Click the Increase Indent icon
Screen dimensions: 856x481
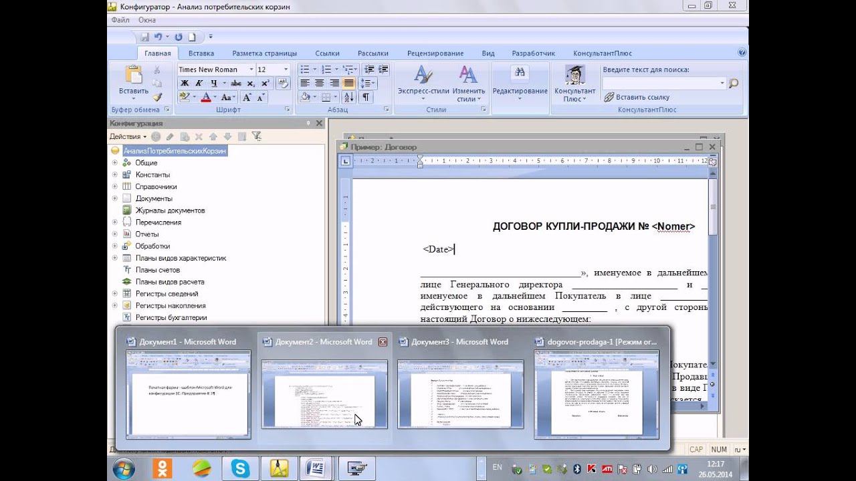coord(383,69)
